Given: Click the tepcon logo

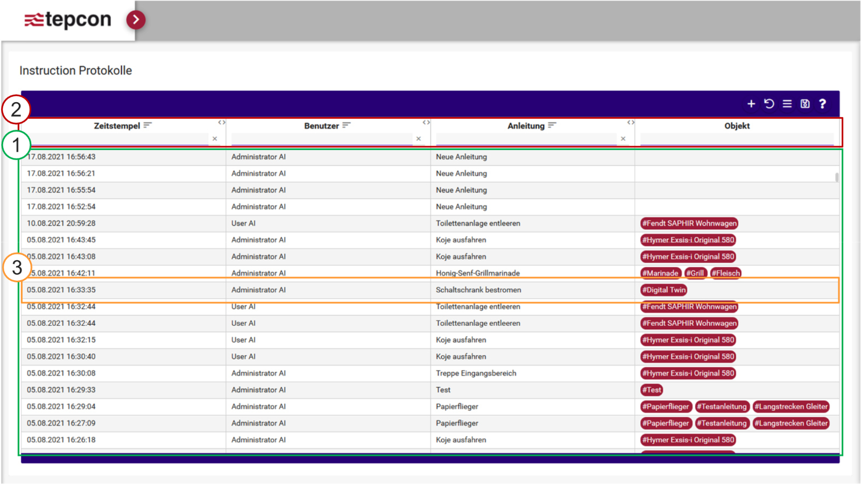Looking at the screenshot, I should click(x=68, y=20).
